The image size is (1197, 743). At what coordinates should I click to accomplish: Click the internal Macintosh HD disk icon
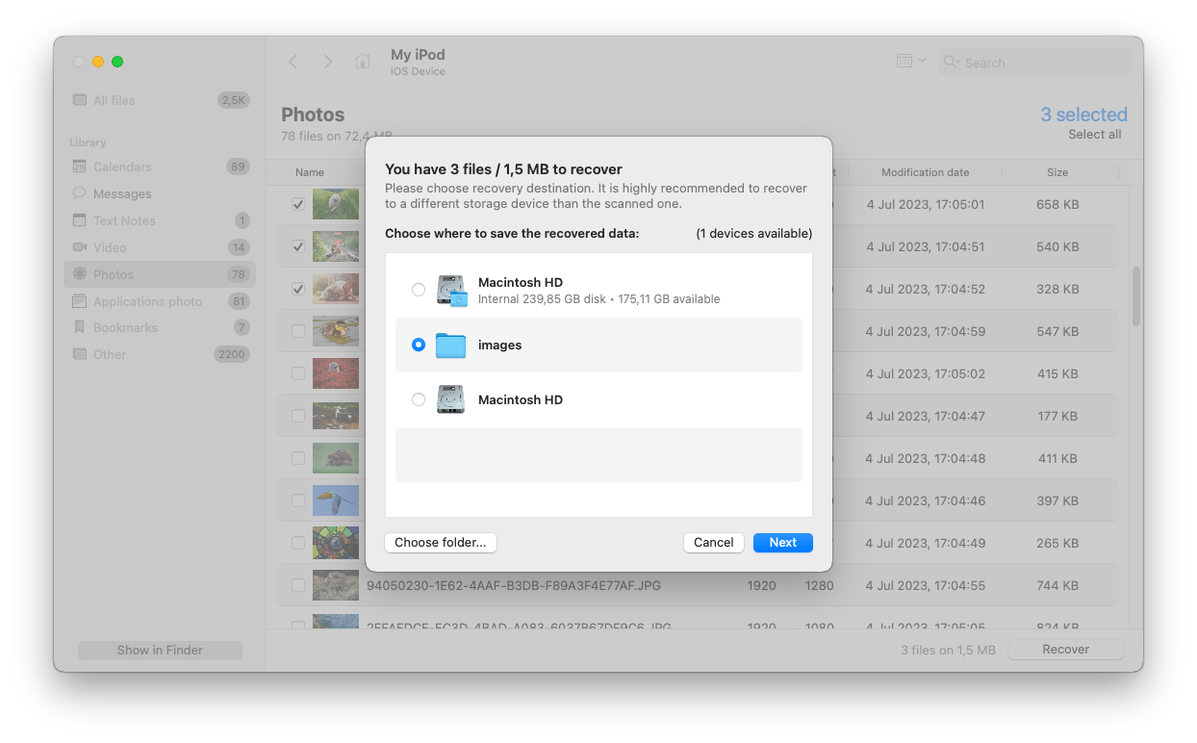point(451,290)
